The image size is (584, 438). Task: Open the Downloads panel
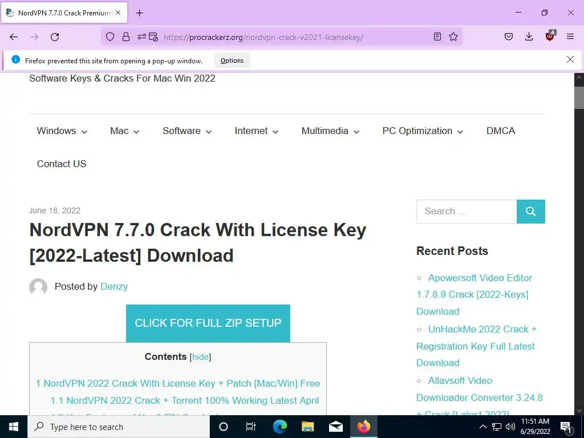[x=529, y=36]
